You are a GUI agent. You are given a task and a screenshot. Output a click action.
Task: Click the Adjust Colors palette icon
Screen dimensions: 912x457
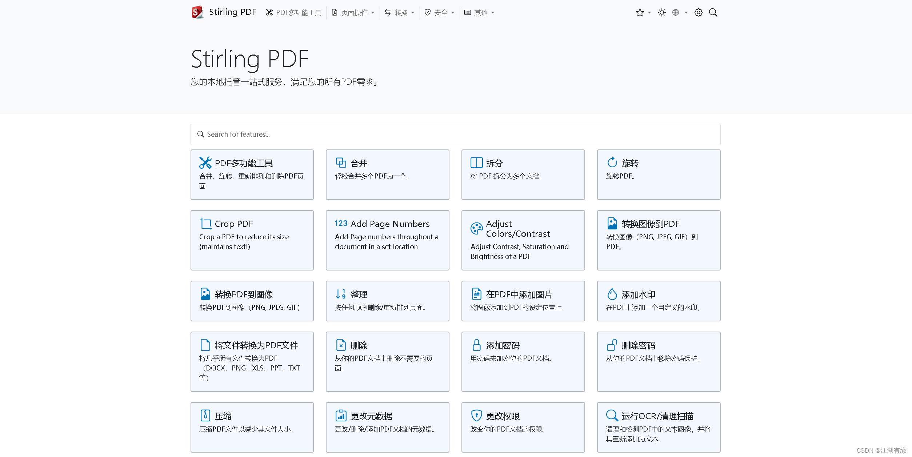coord(476,228)
